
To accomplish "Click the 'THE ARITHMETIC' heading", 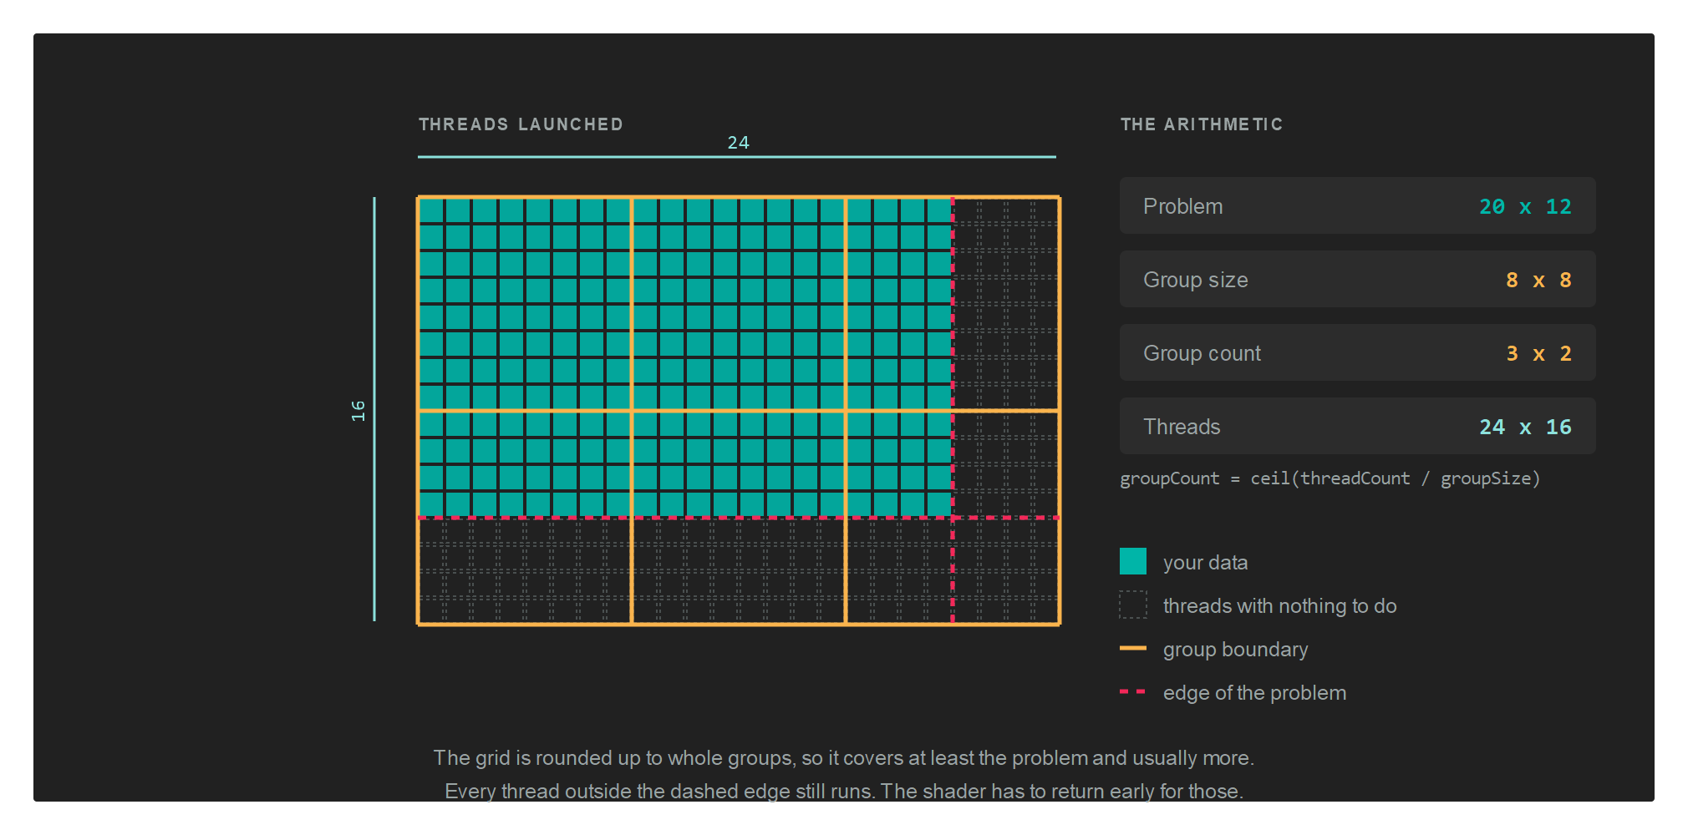I will pos(1202,124).
